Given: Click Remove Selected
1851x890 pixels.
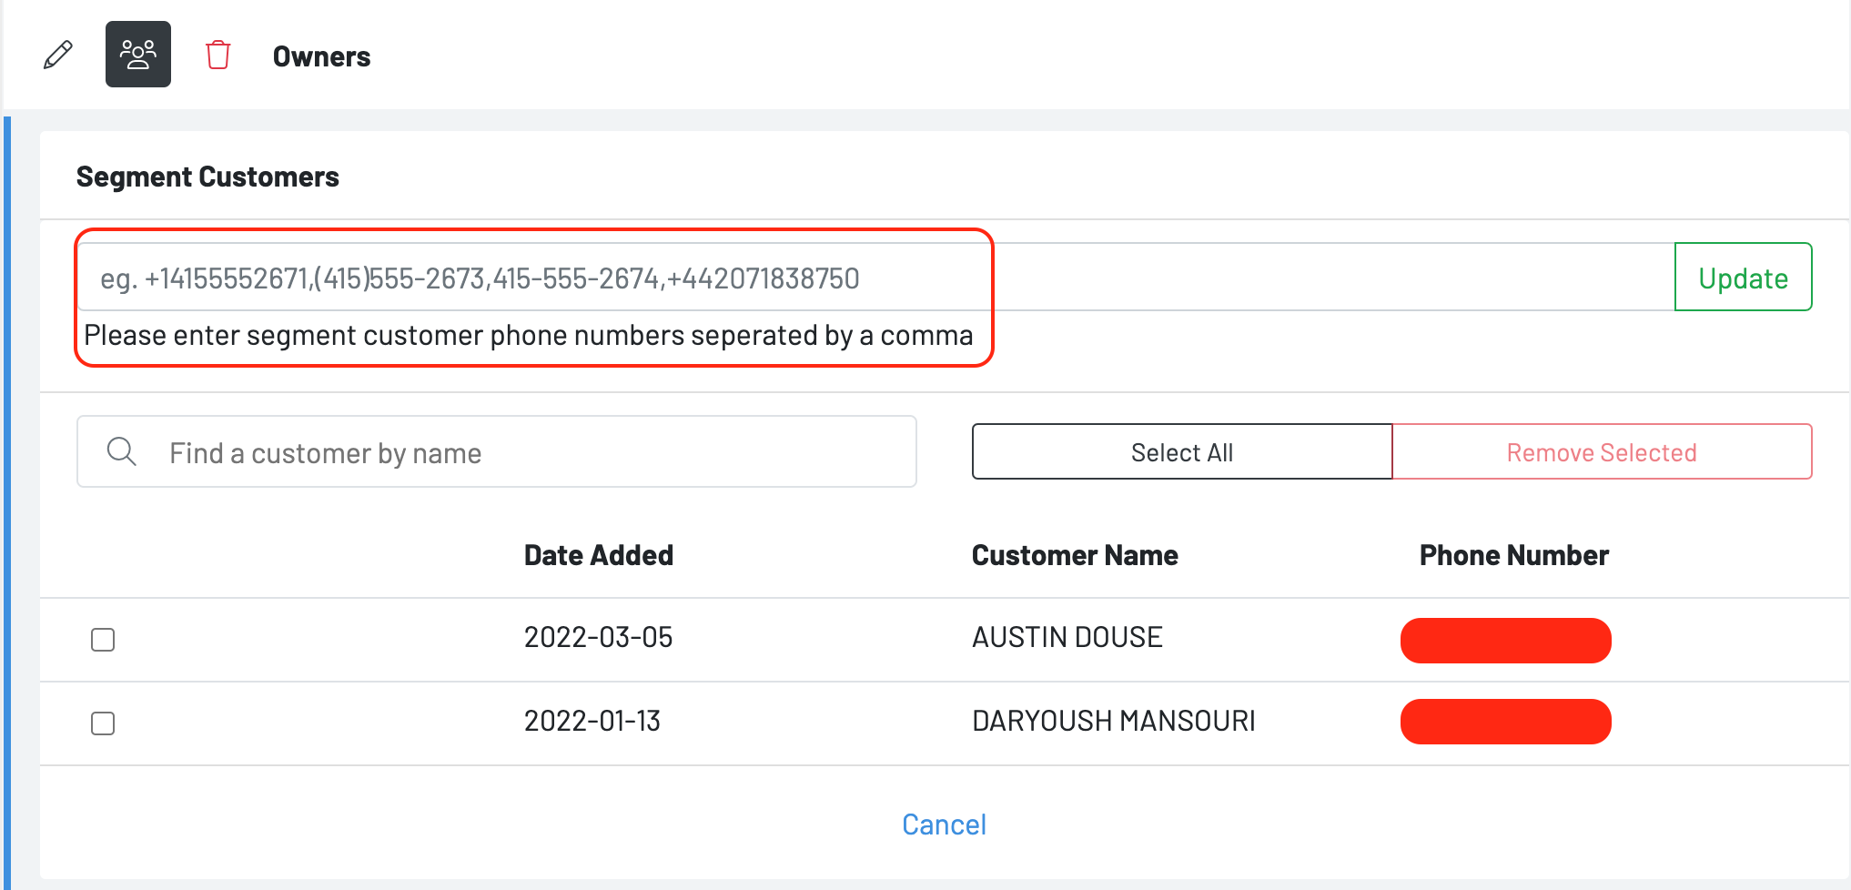Looking at the screenshot, I should coord(1602,452).
